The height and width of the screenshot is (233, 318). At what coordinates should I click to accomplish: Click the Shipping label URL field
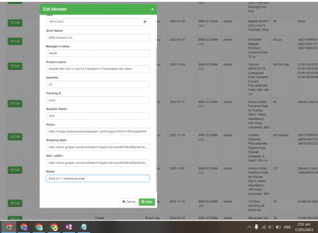[97, 147]
